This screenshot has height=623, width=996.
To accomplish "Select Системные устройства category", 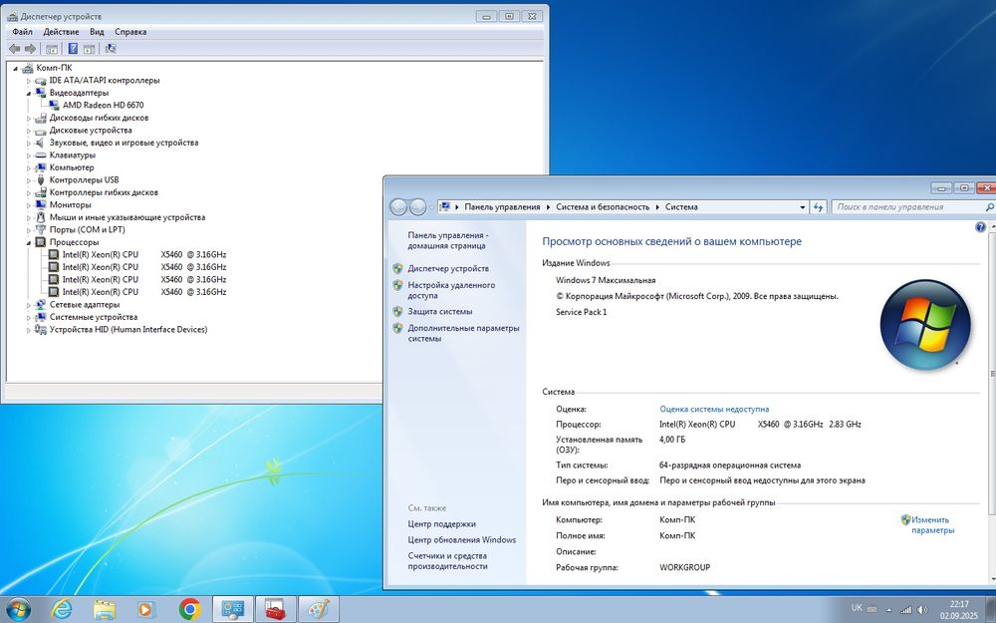I will 94,317.
